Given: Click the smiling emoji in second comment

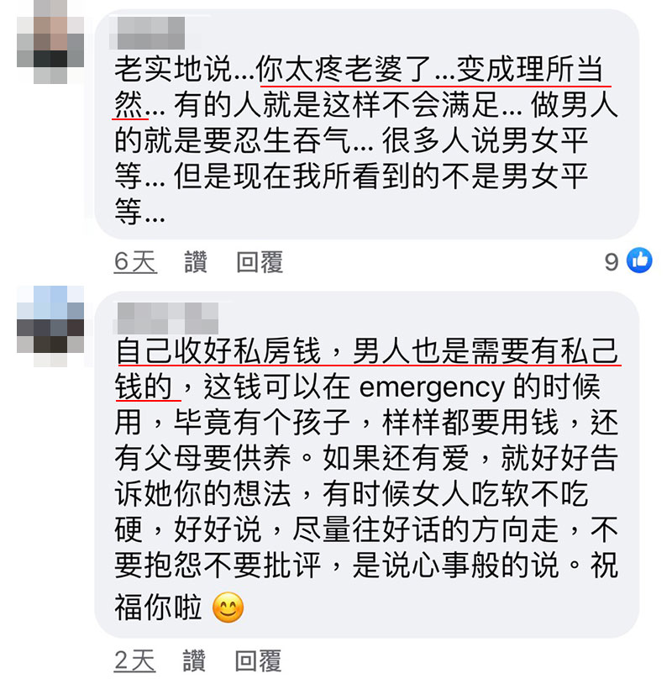Looking at the screenshot, I should (x=228, y=608).
